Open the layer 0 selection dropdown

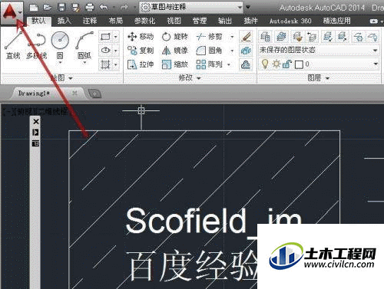tap(376, 64)
